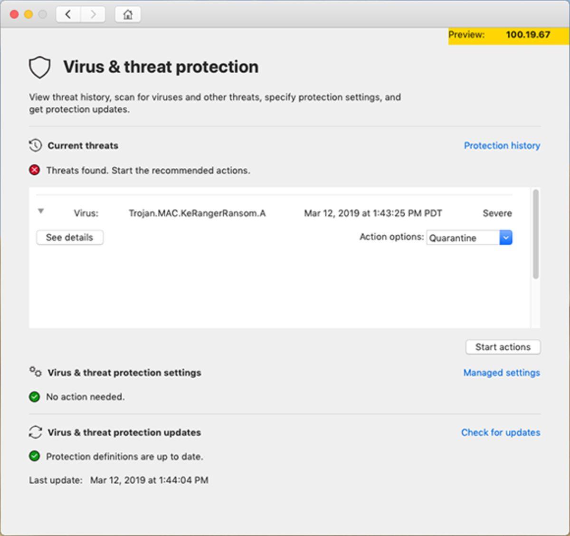Viewport: 570px width, 536px height.
Task: Click the Current threats history clock icon
Action: click(x=35, y=145)
